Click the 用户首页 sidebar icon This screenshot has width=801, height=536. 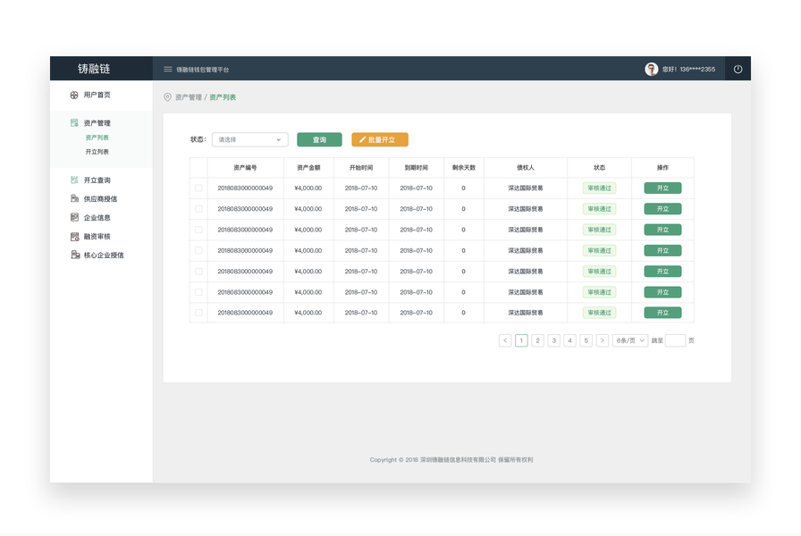tap(74, 95)
